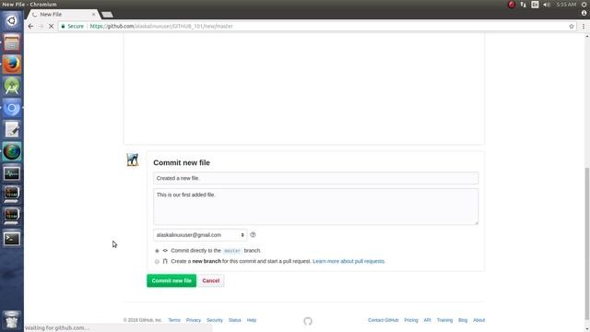Open Files manager from launcher

pyautogui.click(x=12, y=42)
